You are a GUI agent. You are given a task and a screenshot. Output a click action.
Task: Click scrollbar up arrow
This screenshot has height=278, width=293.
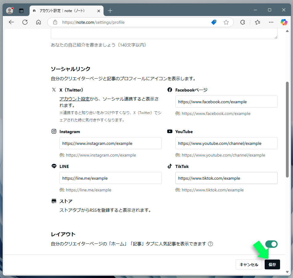(287, 31)
